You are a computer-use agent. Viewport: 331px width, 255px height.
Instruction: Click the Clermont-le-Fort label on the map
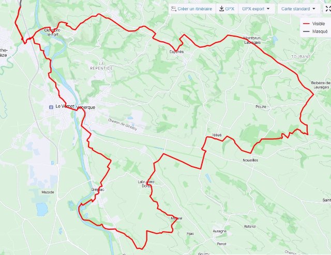(x=53, y=33)
